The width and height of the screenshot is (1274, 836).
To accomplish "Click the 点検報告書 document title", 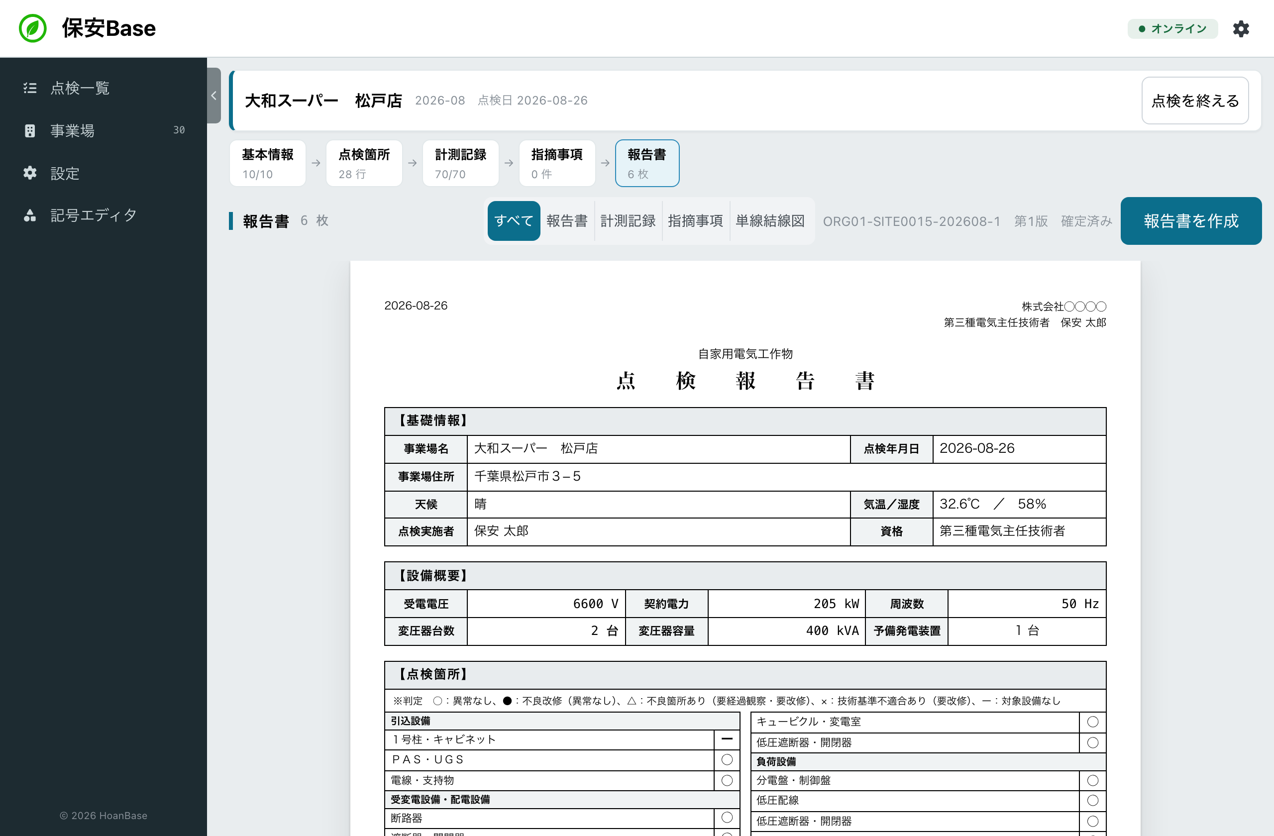I will [x=745, y=381].
